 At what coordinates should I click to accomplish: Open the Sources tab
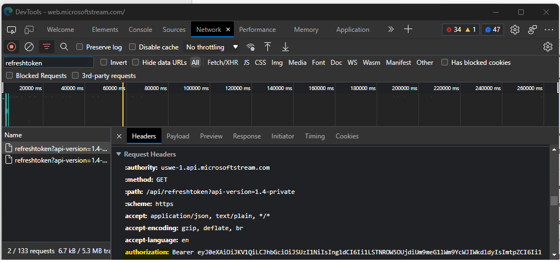pyautogui.click(x=174, y=30)
